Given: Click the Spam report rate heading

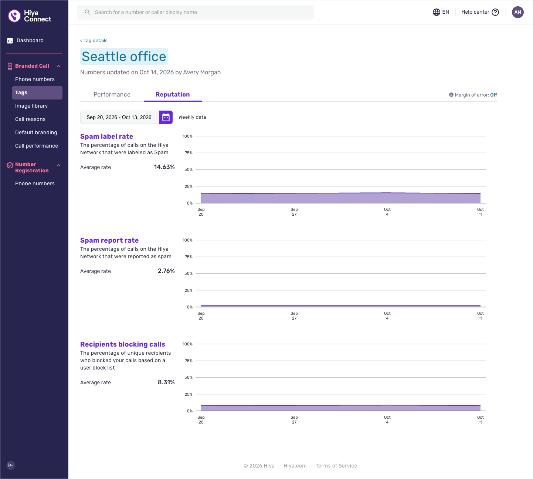Looking at the screenshot, I should coord(109,240).
